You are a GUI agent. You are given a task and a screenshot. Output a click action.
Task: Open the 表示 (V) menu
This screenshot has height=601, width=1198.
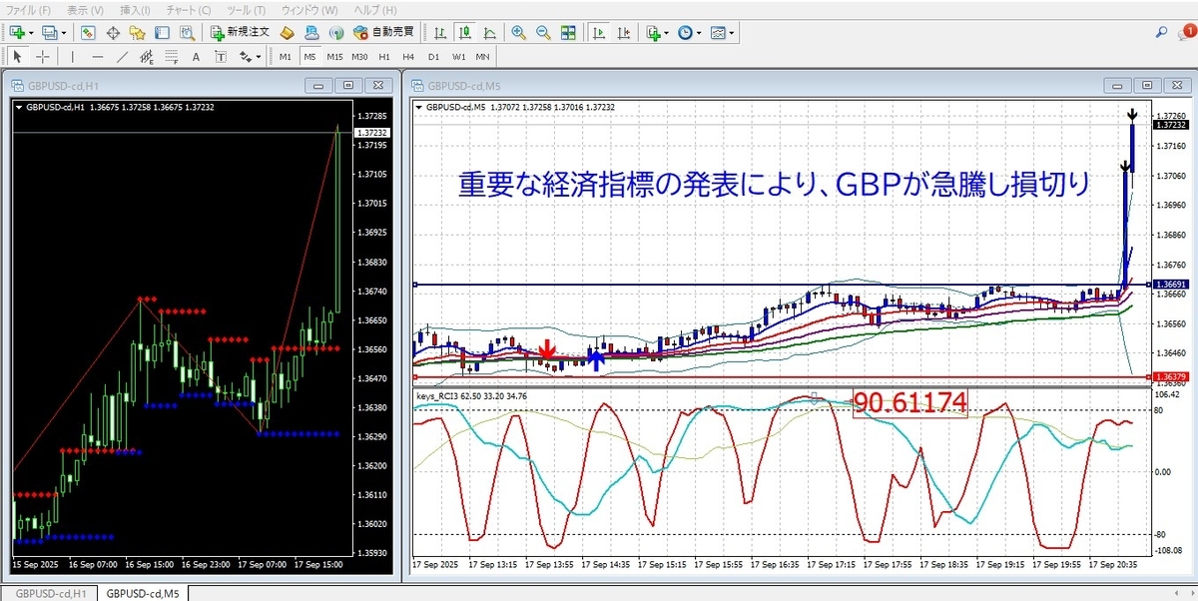click(x=85, y=9)
